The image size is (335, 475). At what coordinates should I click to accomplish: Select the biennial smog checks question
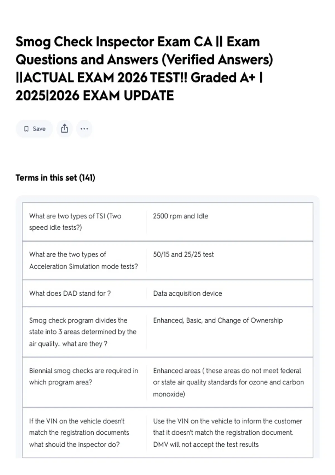[x=83, y=376]
